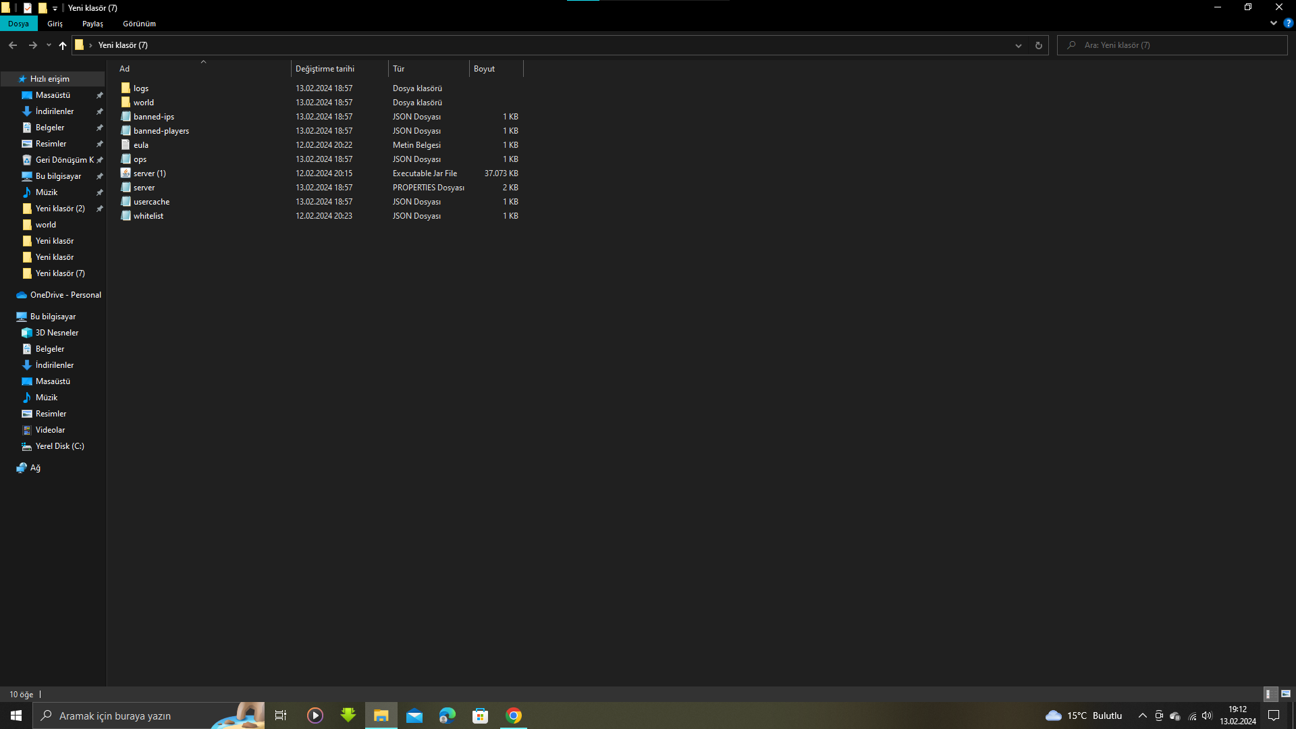1296x729 pixels.
Task: Select the banned-players JSON file
Action: pos(161,131)
